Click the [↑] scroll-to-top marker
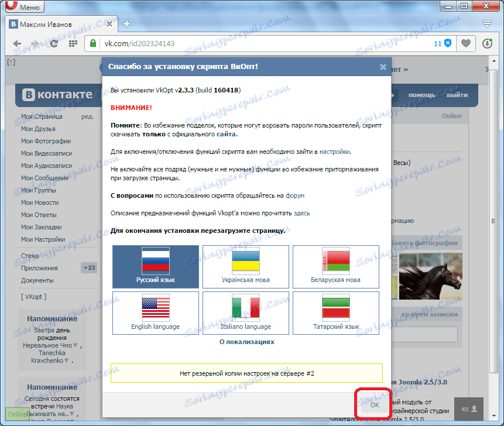Screen dimensions: 504x426 tap(11, 62)
